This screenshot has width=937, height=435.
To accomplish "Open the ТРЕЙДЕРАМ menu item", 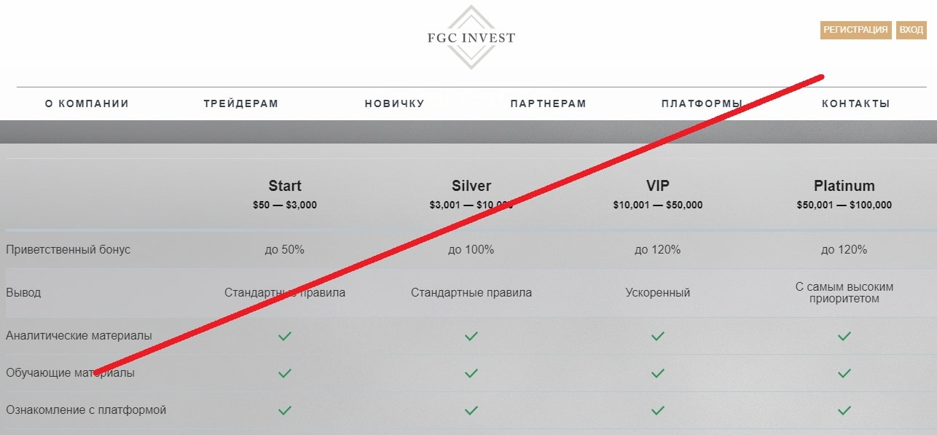I will [x=241, y=103].
